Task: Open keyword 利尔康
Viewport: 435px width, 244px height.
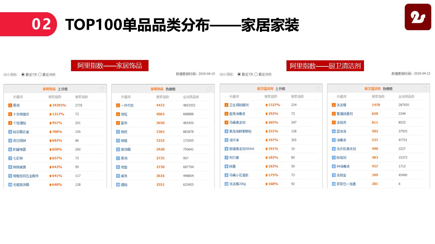Action: tap(234, 158)
